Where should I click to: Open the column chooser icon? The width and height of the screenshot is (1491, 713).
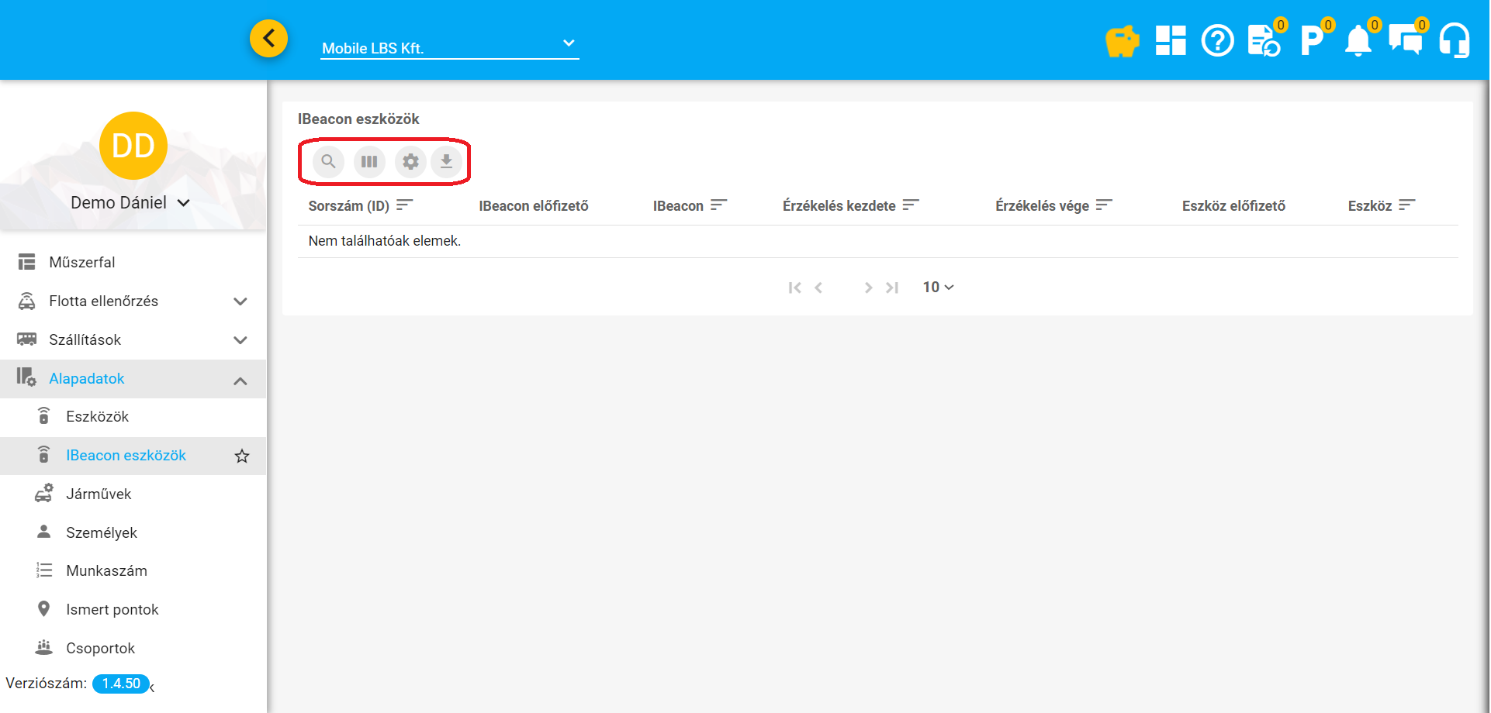[369, 162]
